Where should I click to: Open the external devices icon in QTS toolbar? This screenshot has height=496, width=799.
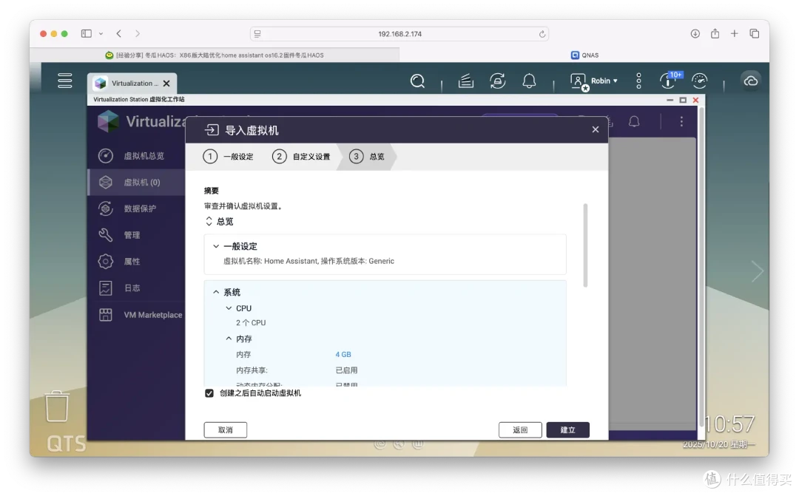coord(497,81)
